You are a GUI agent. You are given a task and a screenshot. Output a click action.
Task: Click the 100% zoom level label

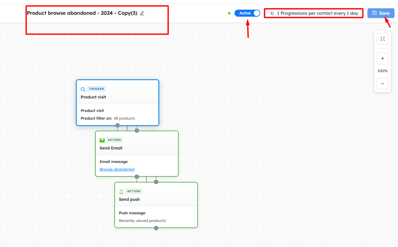click(383, 71)
